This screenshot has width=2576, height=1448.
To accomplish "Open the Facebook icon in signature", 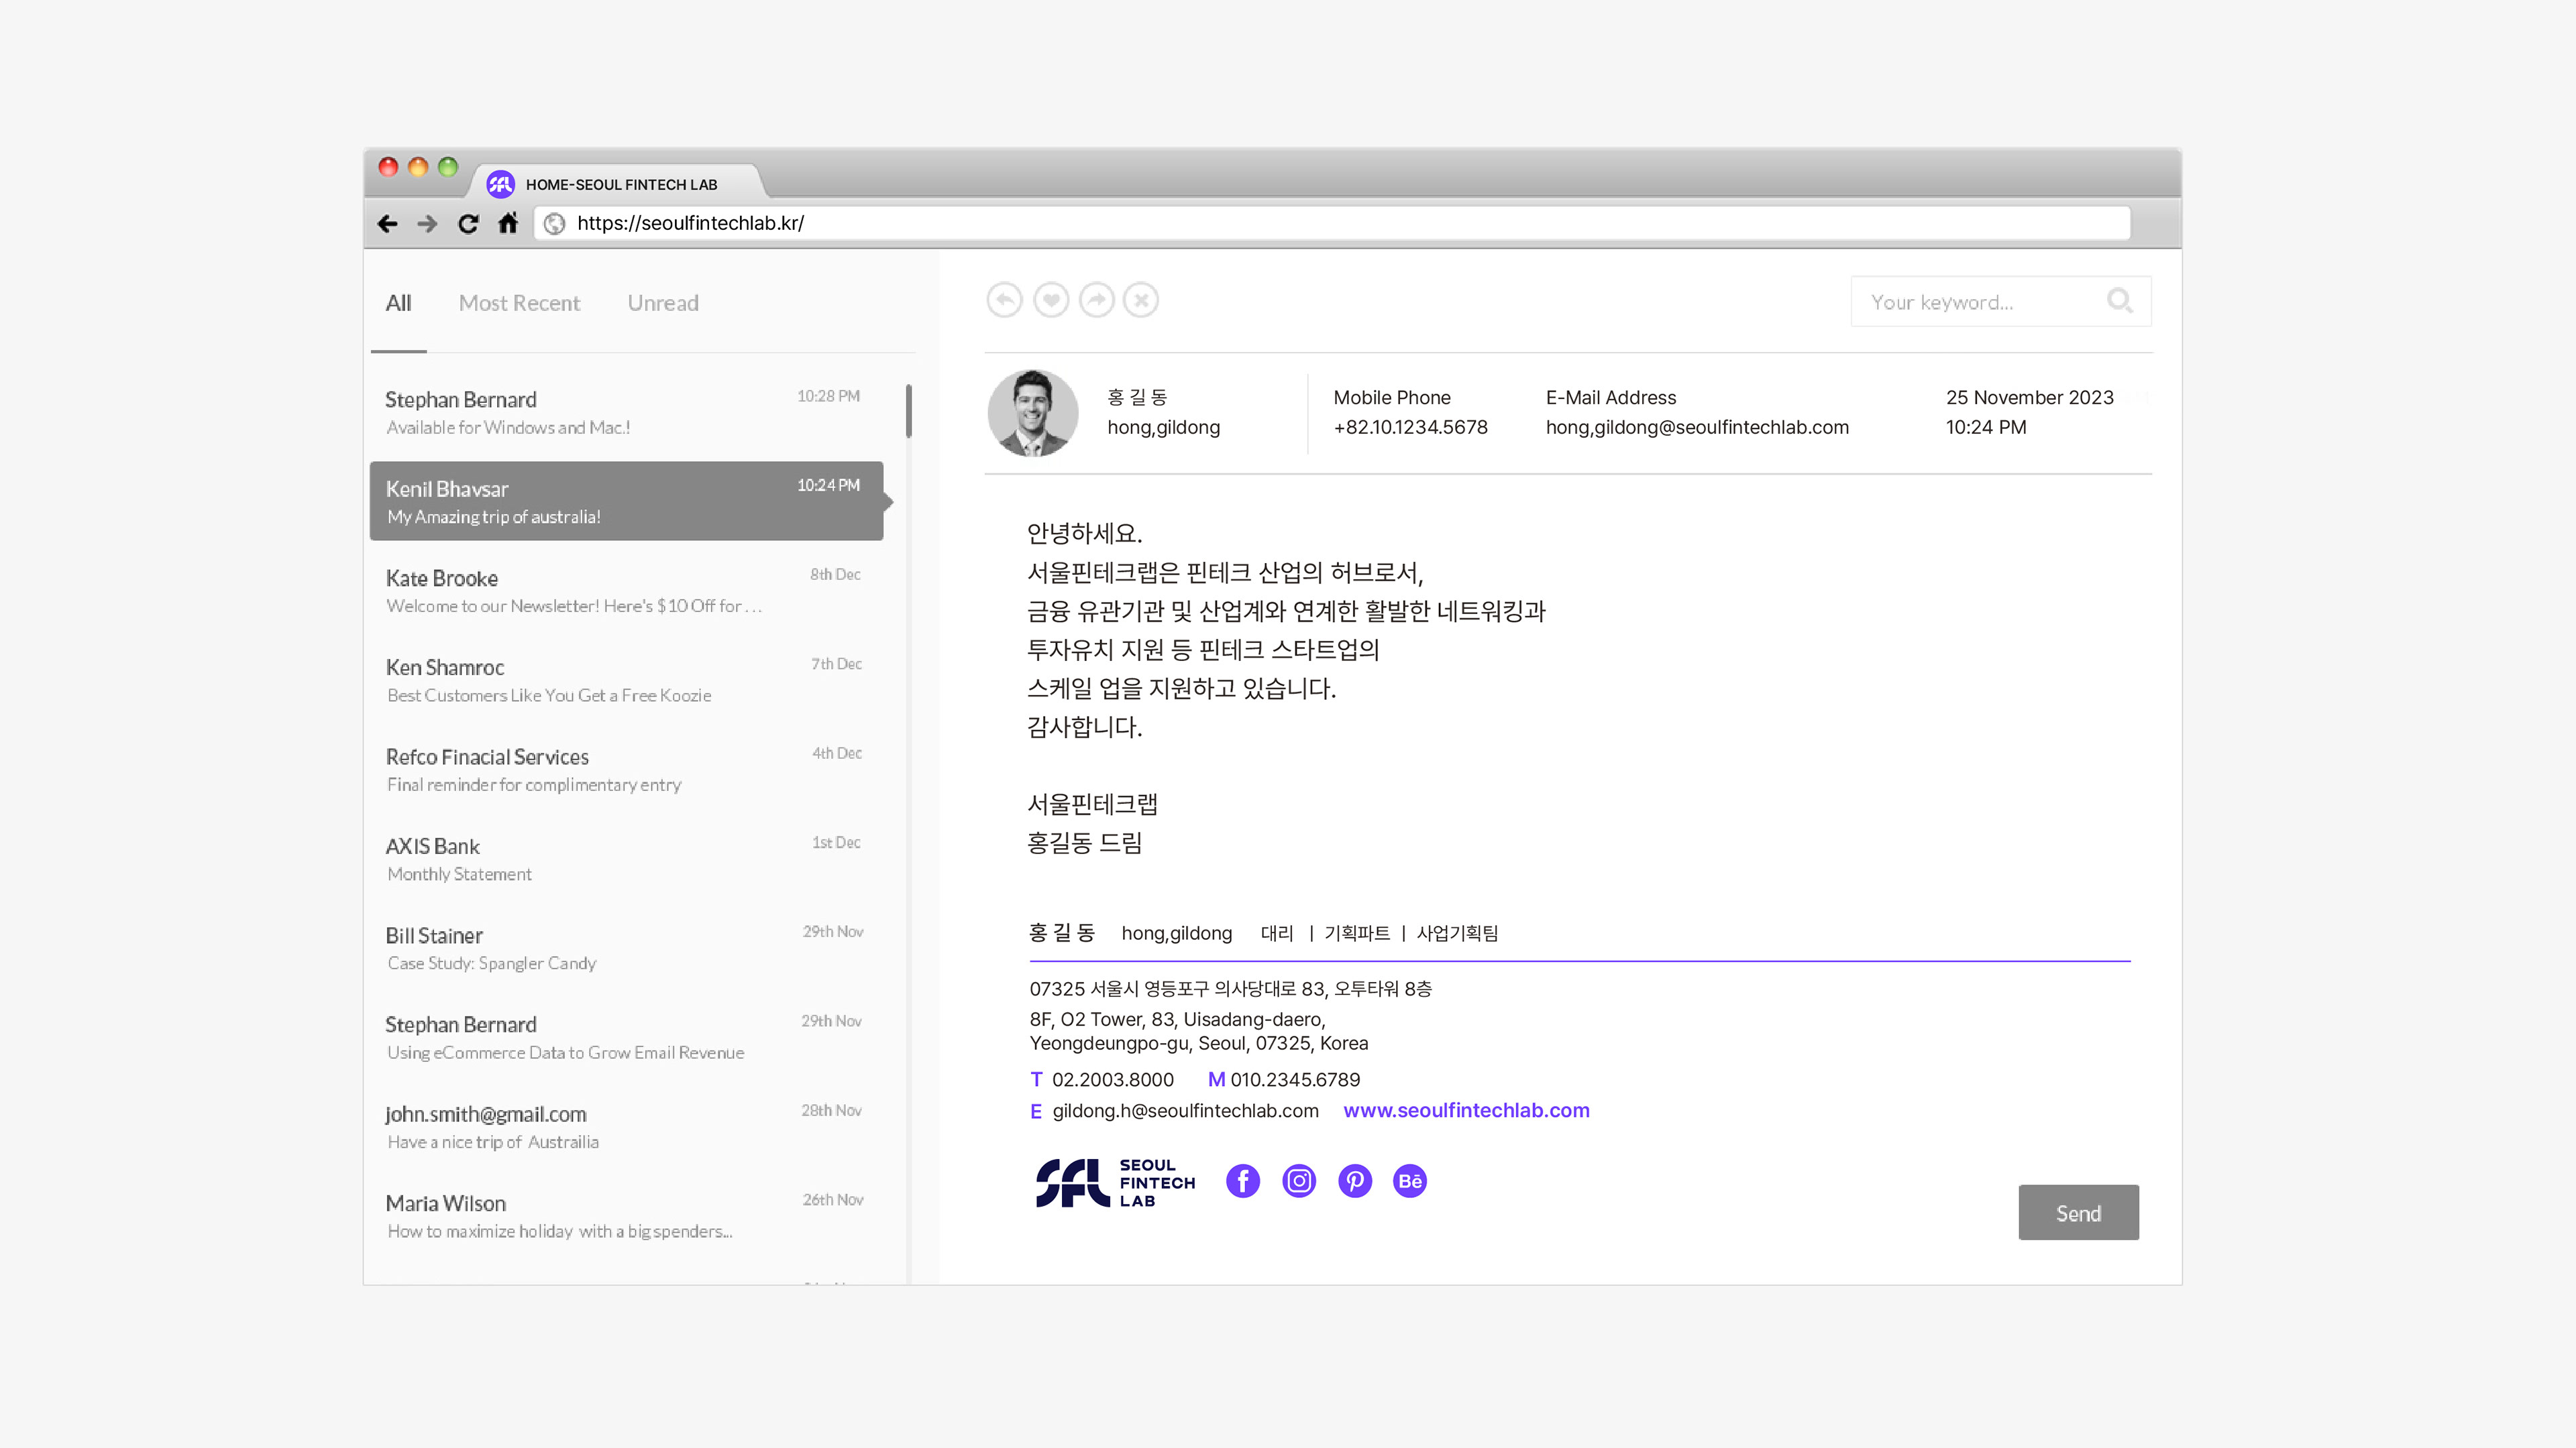I will 1243,1181.
